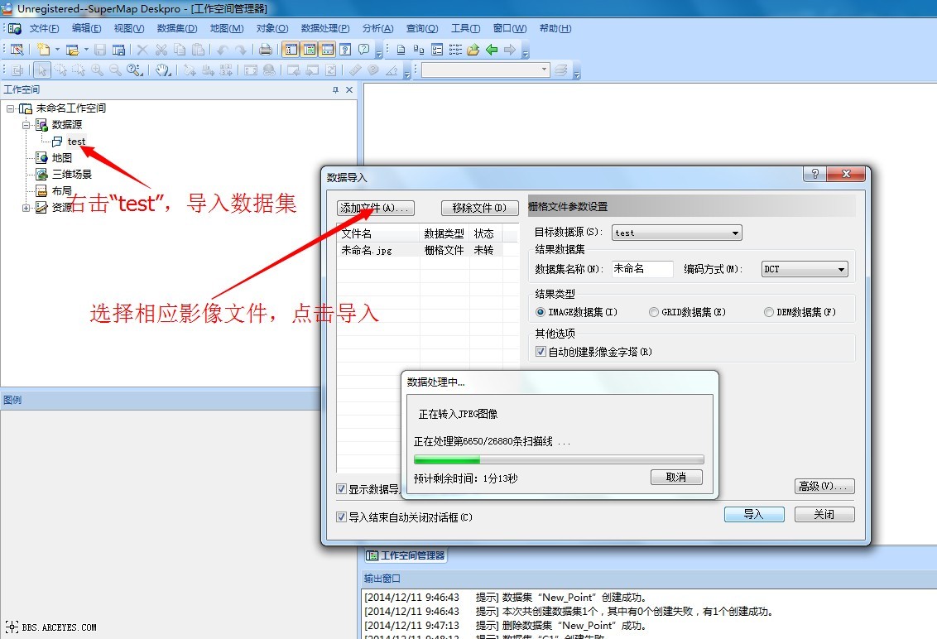This screenshot has width=937, height=639.
Task: Collapse the 数据源 tree node
Action: tap(26, 125)
